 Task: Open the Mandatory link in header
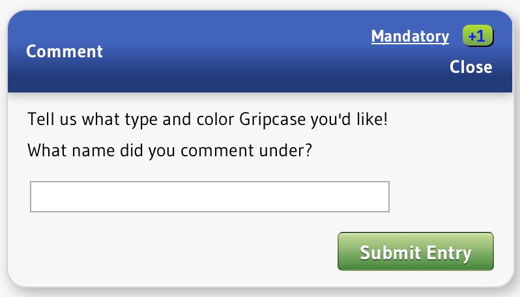click(x=410, y=36)
